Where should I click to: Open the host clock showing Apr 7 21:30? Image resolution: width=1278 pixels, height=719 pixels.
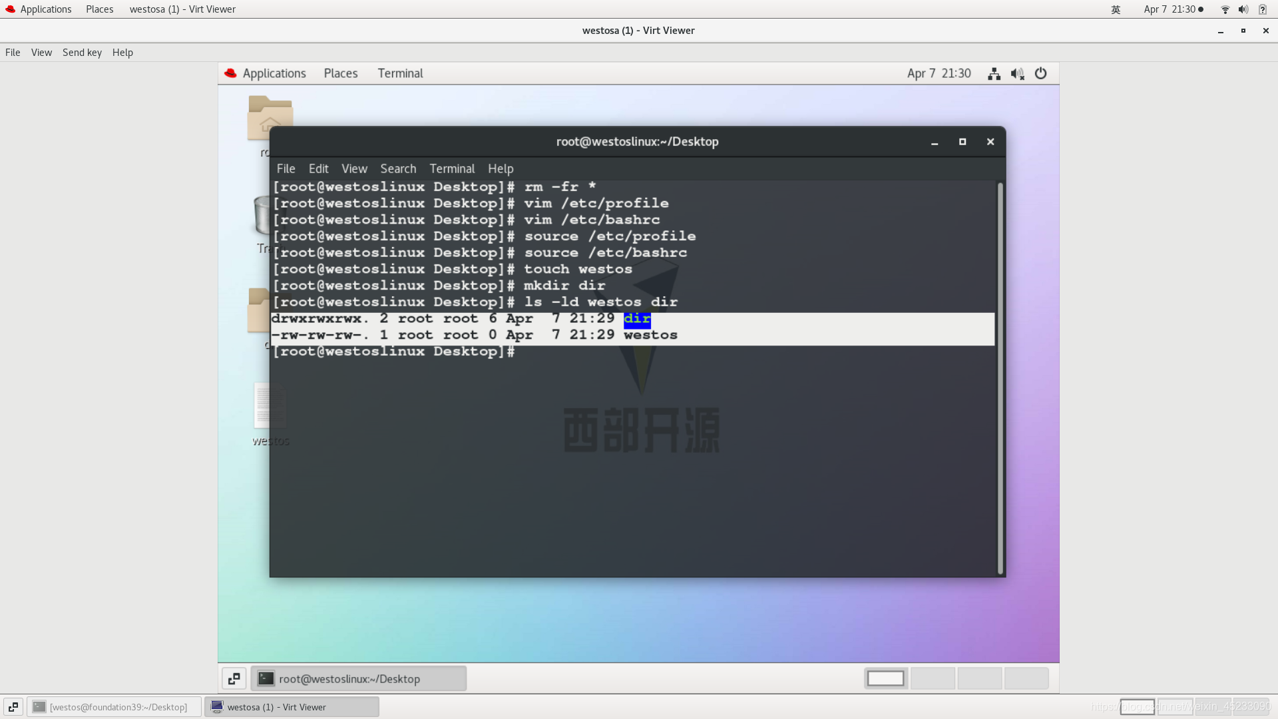(1173, 9)
